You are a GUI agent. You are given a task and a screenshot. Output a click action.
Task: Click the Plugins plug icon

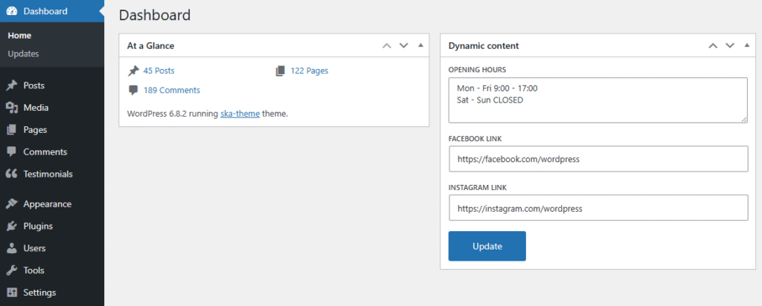tap(11, 226)
